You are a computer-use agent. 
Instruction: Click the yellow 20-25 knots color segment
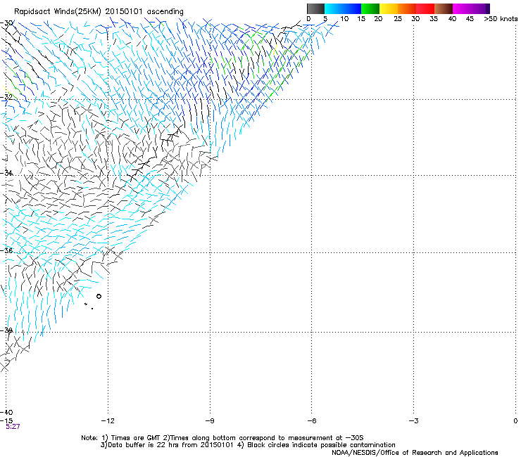389,8
